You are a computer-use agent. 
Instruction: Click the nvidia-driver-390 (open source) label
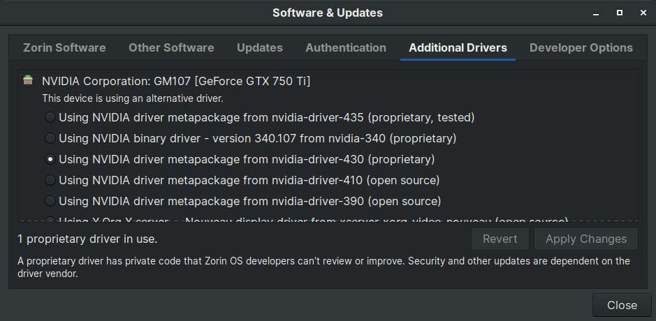click(250, 201)
